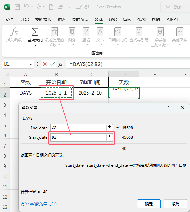This screenshot has height=212, width=190.
Task: Open the 查找与引用 functions icon
Action: pyautogui.click(x=139, y=32)
